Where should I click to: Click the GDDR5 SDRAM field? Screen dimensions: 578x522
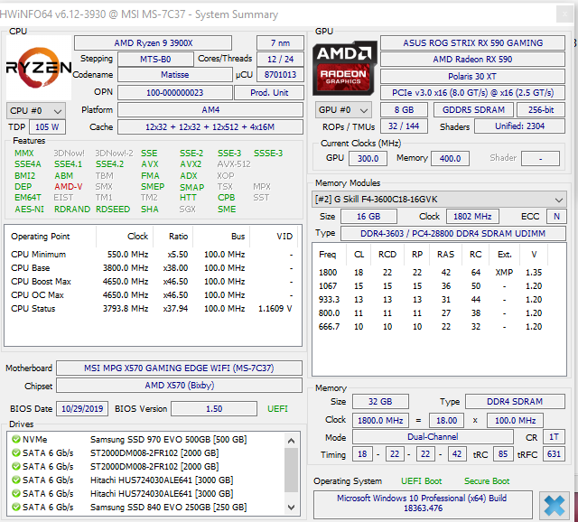[x=473, y=110]
